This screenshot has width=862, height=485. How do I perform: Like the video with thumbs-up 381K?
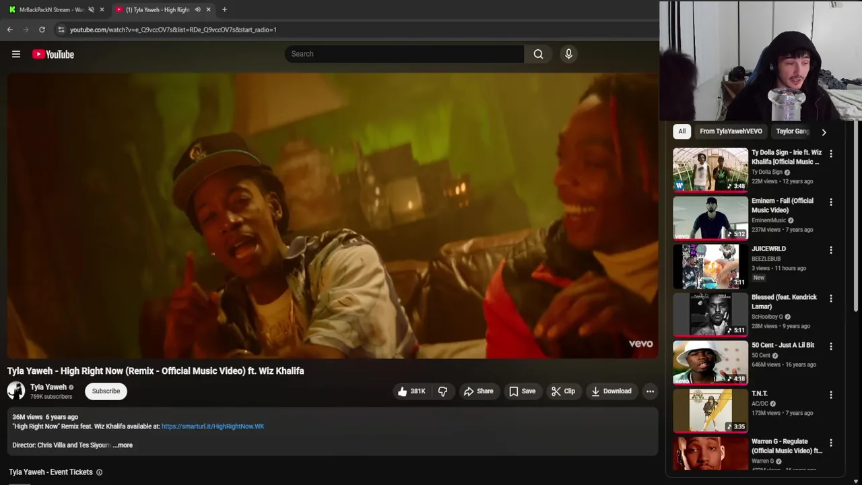pos(411,391)
